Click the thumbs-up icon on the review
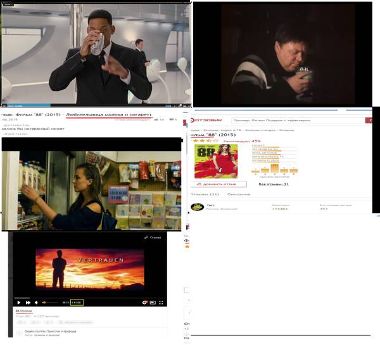 (x=156, y=119)
